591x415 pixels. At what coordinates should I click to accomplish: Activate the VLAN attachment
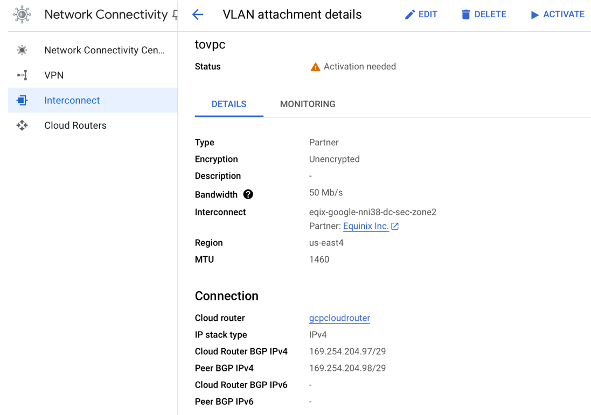[x=557, y=15]
